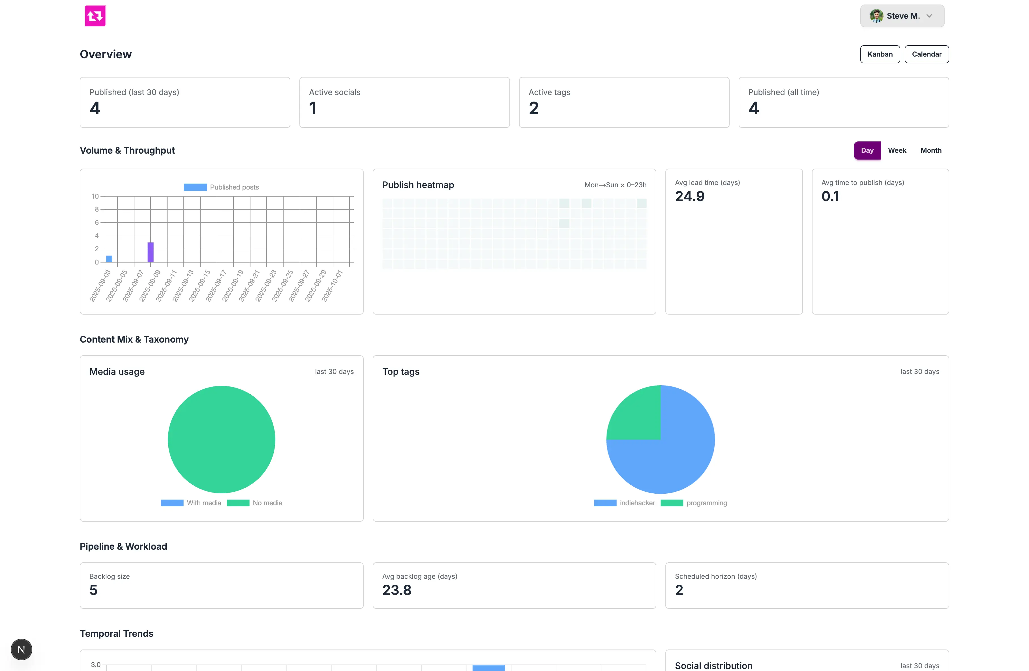
Task: Click Steve M. profile avatar
Action: pos(876,16)
